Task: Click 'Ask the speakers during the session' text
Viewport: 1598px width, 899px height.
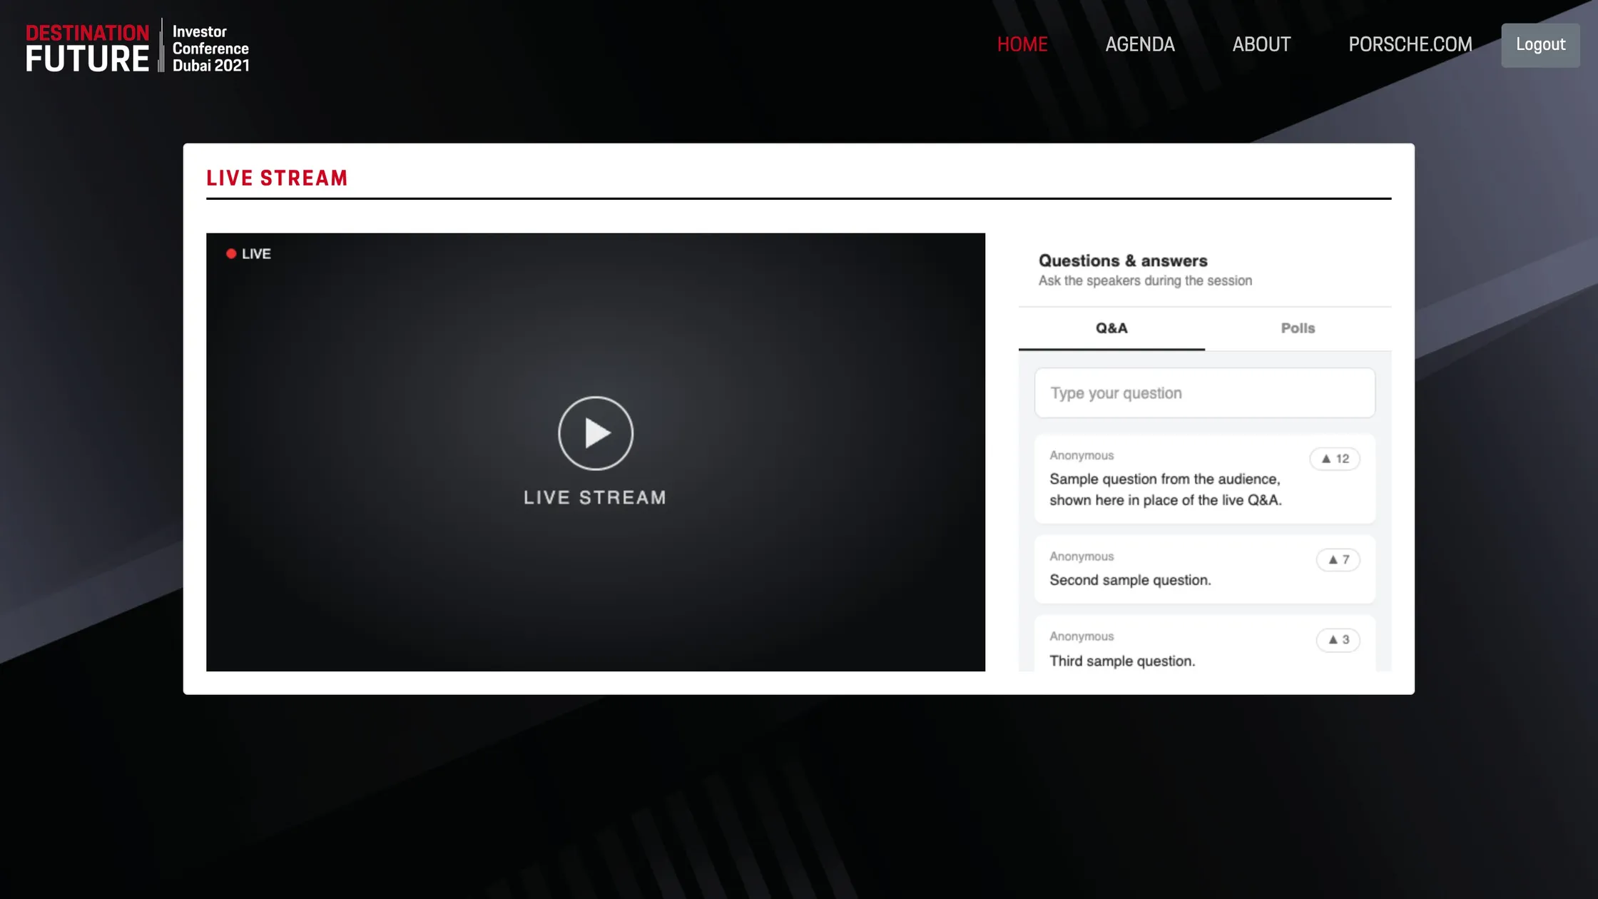Action: pyautogui.click(x=1145, y=280)
